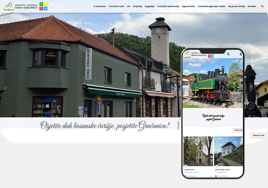Click the Turistička zajednica Gradačanica logo
This screenshot has width=268, height=188.
(x=20, y=6)
